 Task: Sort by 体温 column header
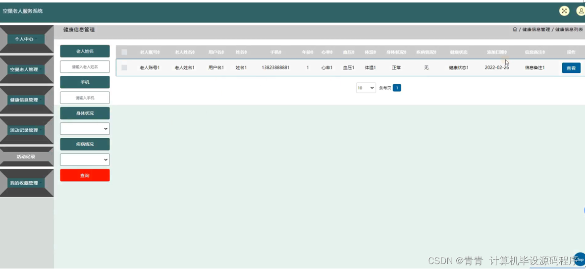[x=371, y=53]
